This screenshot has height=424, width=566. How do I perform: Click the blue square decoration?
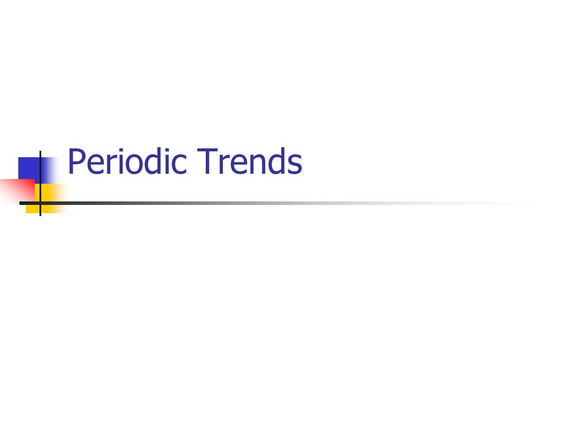[29, 168]
